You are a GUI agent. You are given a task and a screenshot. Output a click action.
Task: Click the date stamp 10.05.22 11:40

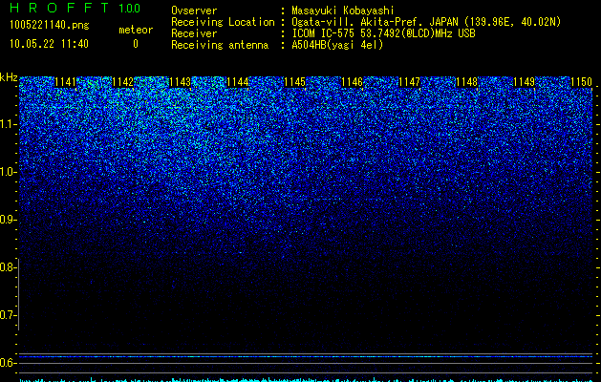pos(49,44)
